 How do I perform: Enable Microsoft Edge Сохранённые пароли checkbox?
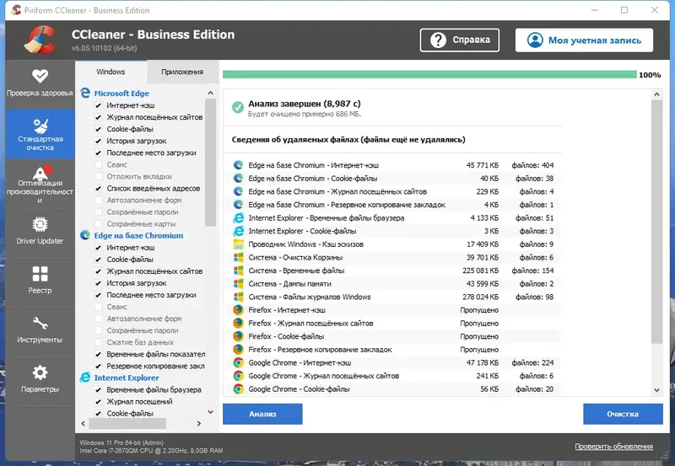98,212
